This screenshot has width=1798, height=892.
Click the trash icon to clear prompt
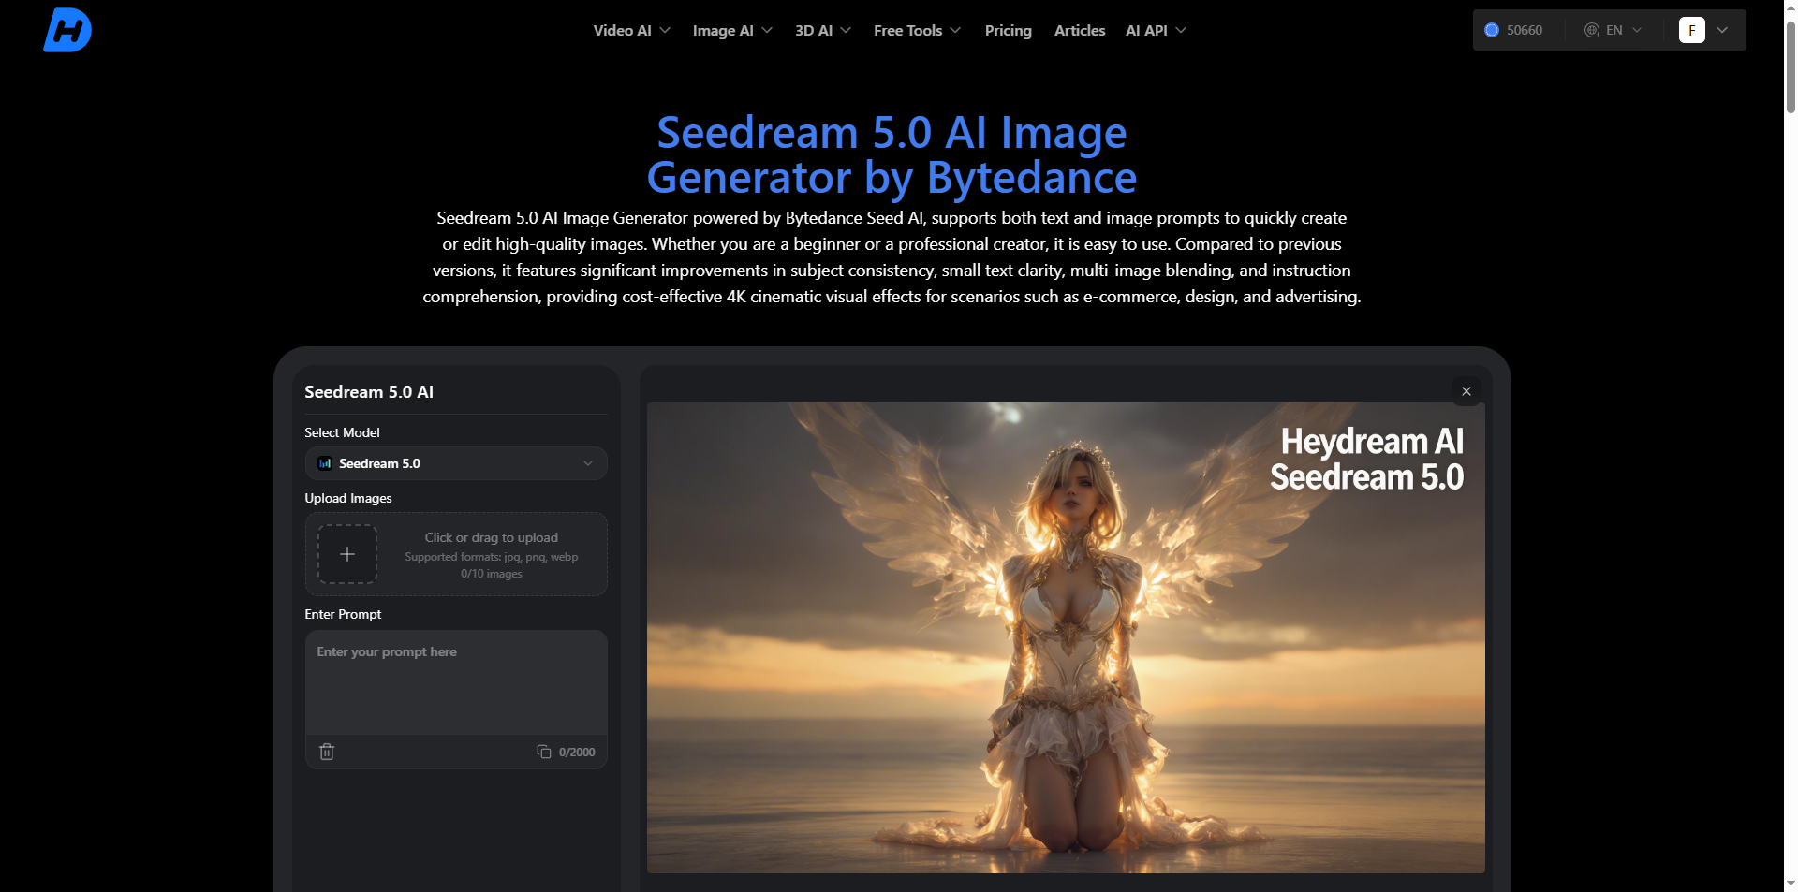coord(327,752)
